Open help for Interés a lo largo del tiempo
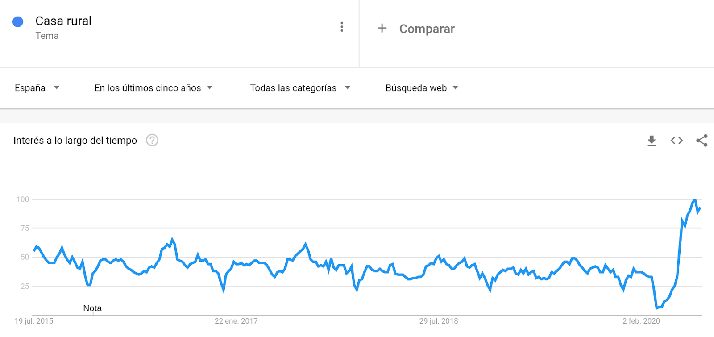Image resolution: width=714 pixels, height=337 pixels. 152,140
